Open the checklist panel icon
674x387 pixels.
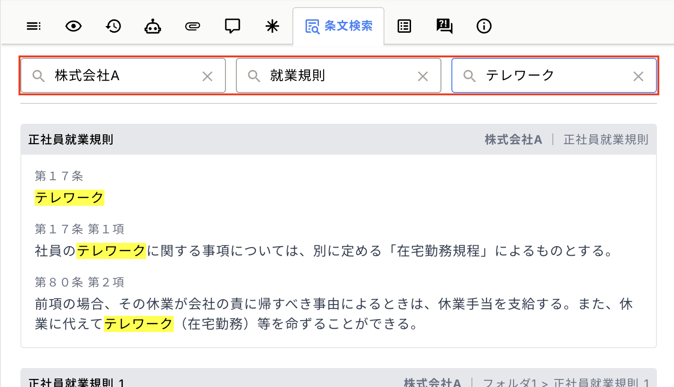pyautogui.click(x=404, y=26)
